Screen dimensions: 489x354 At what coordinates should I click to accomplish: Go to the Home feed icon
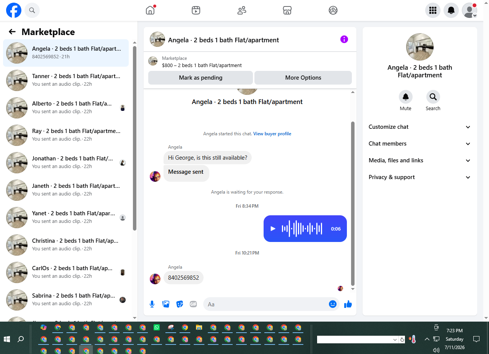point(150,10)
